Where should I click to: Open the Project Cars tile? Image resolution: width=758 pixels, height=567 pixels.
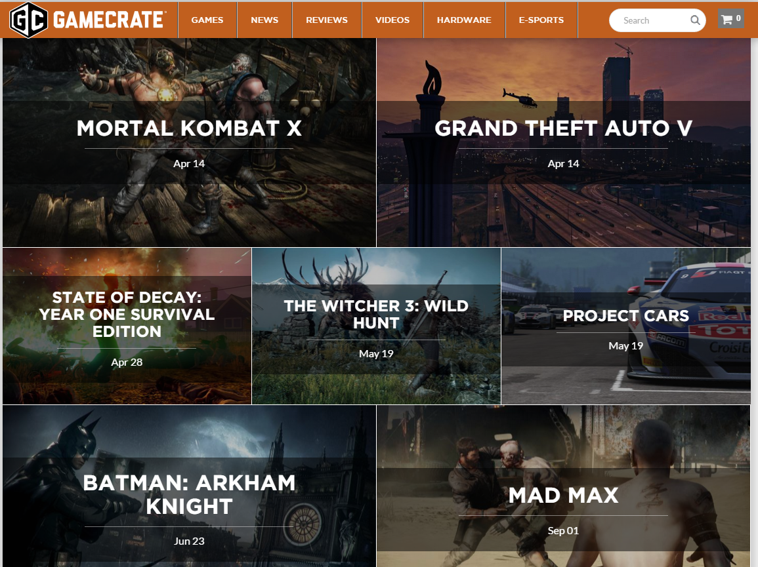(x=626, y=326)
